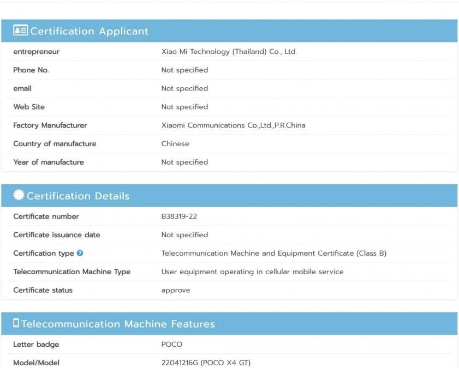459x368 pixels.
Task: Click the 'Telecommunication Machine Type' label
Action: coord(71,272)
